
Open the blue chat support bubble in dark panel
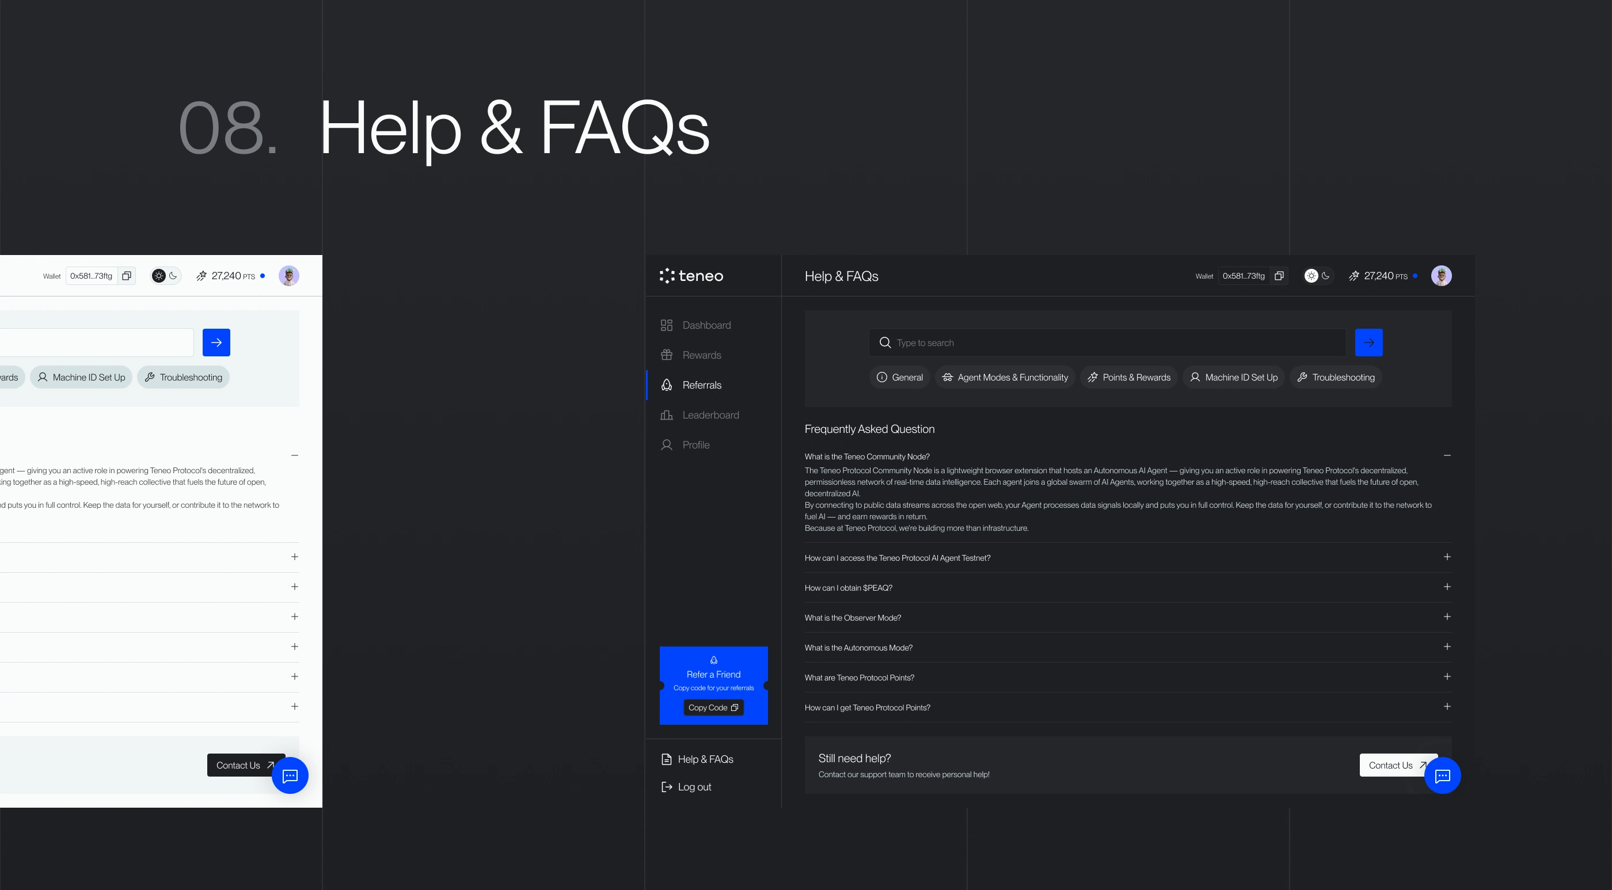pos(1442,776)
